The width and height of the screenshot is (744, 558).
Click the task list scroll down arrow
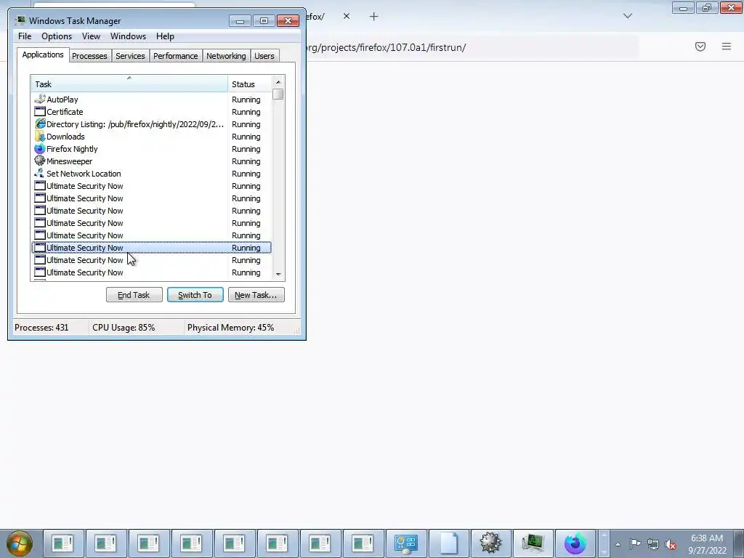(x=278, y=274)
